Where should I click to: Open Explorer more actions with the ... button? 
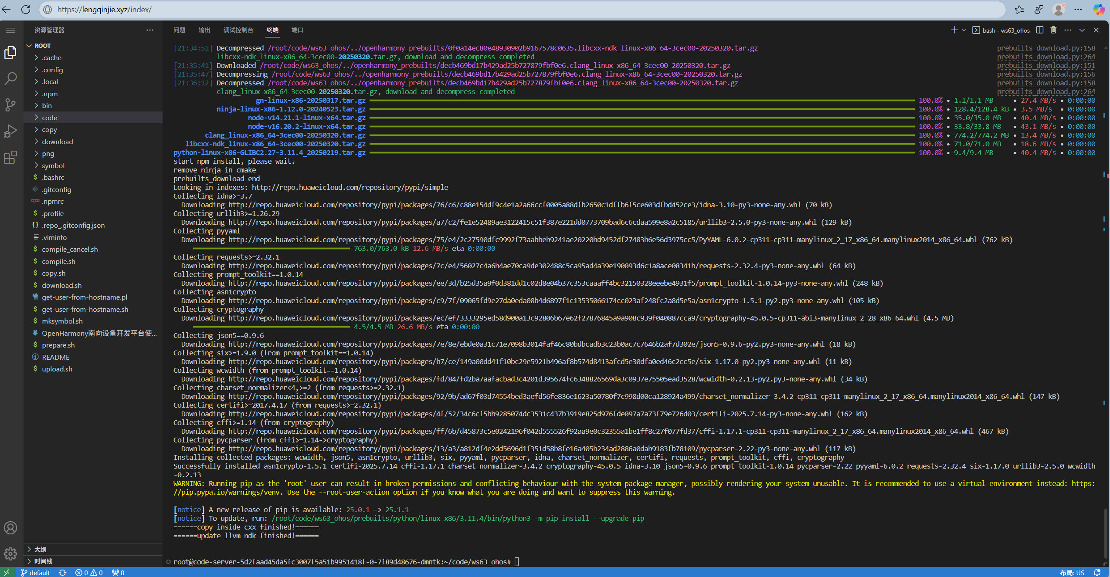150,30
